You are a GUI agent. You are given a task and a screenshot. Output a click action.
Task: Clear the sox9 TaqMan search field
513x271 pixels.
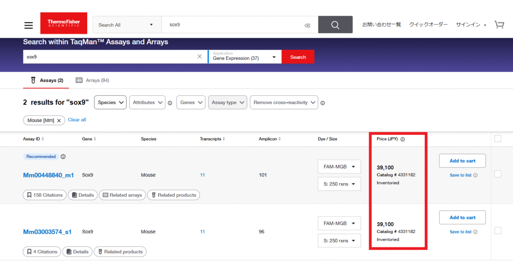tap(199, 57)
